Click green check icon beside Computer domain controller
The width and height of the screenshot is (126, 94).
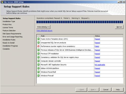coord(38,61)
